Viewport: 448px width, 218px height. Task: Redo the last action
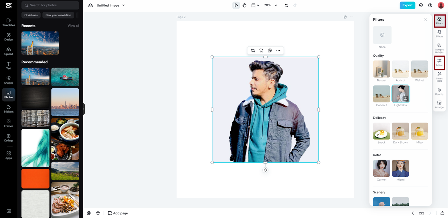pyautogui.click(x=295, y=5)
